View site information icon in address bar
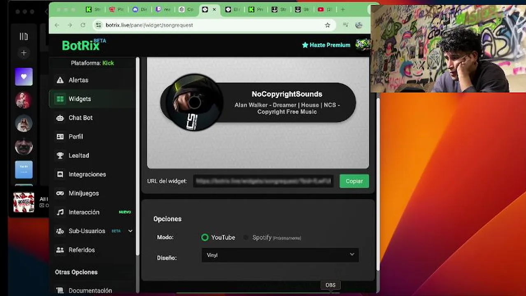 pos(98,25)
